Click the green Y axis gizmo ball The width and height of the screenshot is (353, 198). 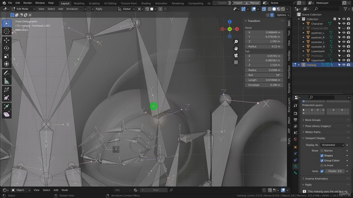[x=230, y=29]
